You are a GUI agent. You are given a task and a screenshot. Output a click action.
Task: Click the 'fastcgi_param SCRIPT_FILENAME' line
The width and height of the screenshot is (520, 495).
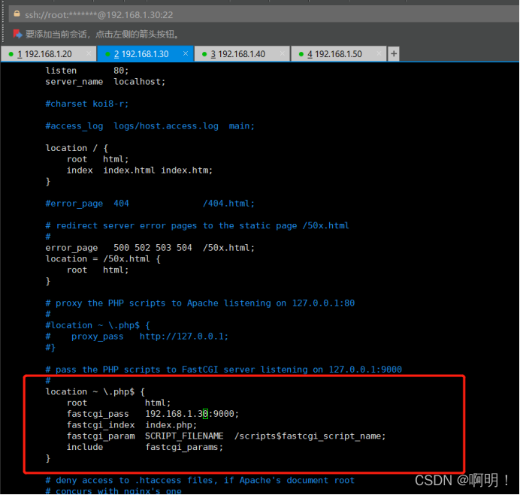[226, 436]
